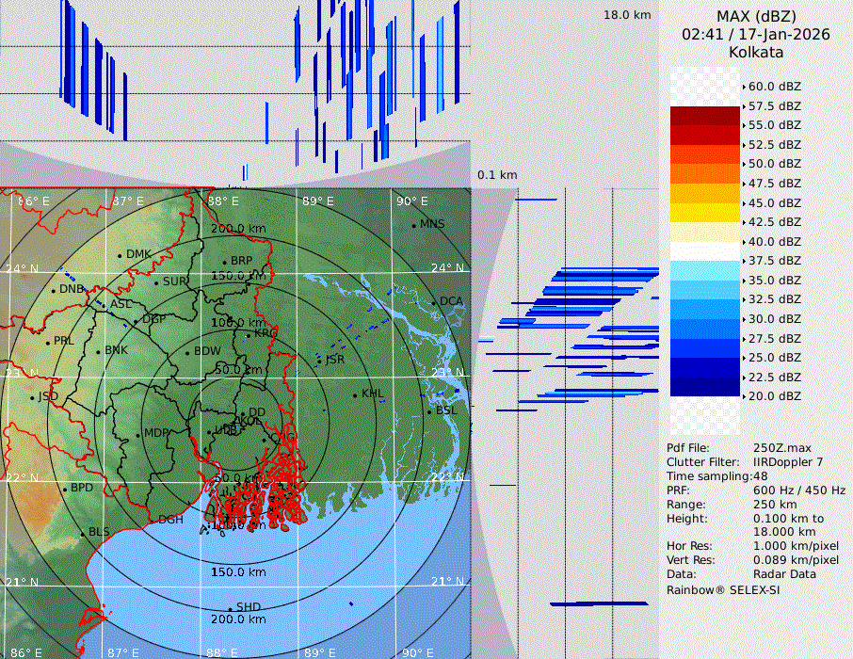Pick the BPD station marker
Viewport: 853px width, 659px height.
pyautogui.click(x=65, y=490)
